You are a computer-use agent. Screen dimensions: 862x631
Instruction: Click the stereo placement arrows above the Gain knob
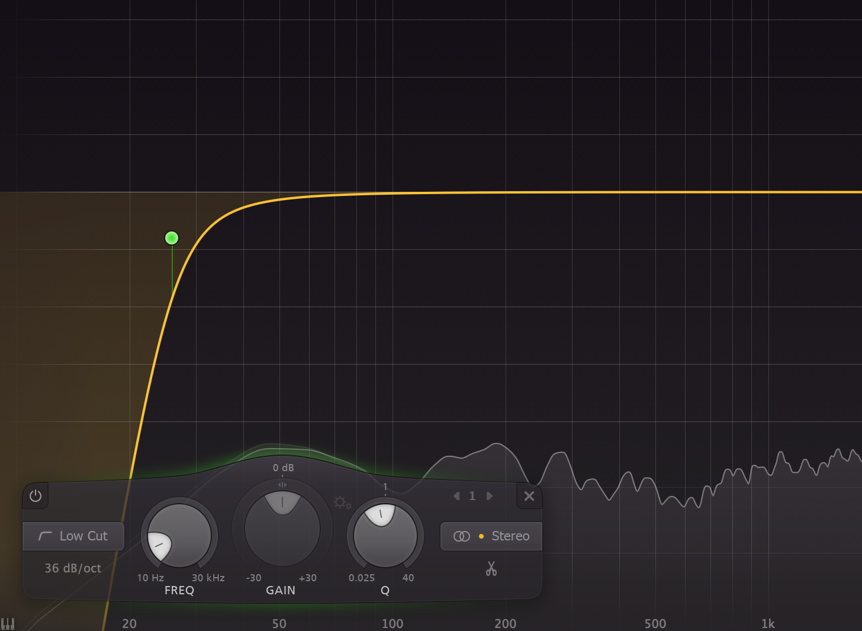(x=282, y=484)
